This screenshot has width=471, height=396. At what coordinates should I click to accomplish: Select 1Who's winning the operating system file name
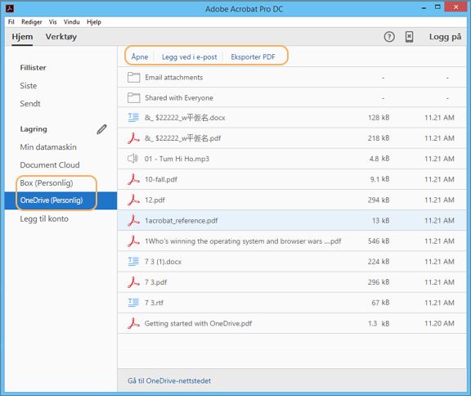(243, 241)
